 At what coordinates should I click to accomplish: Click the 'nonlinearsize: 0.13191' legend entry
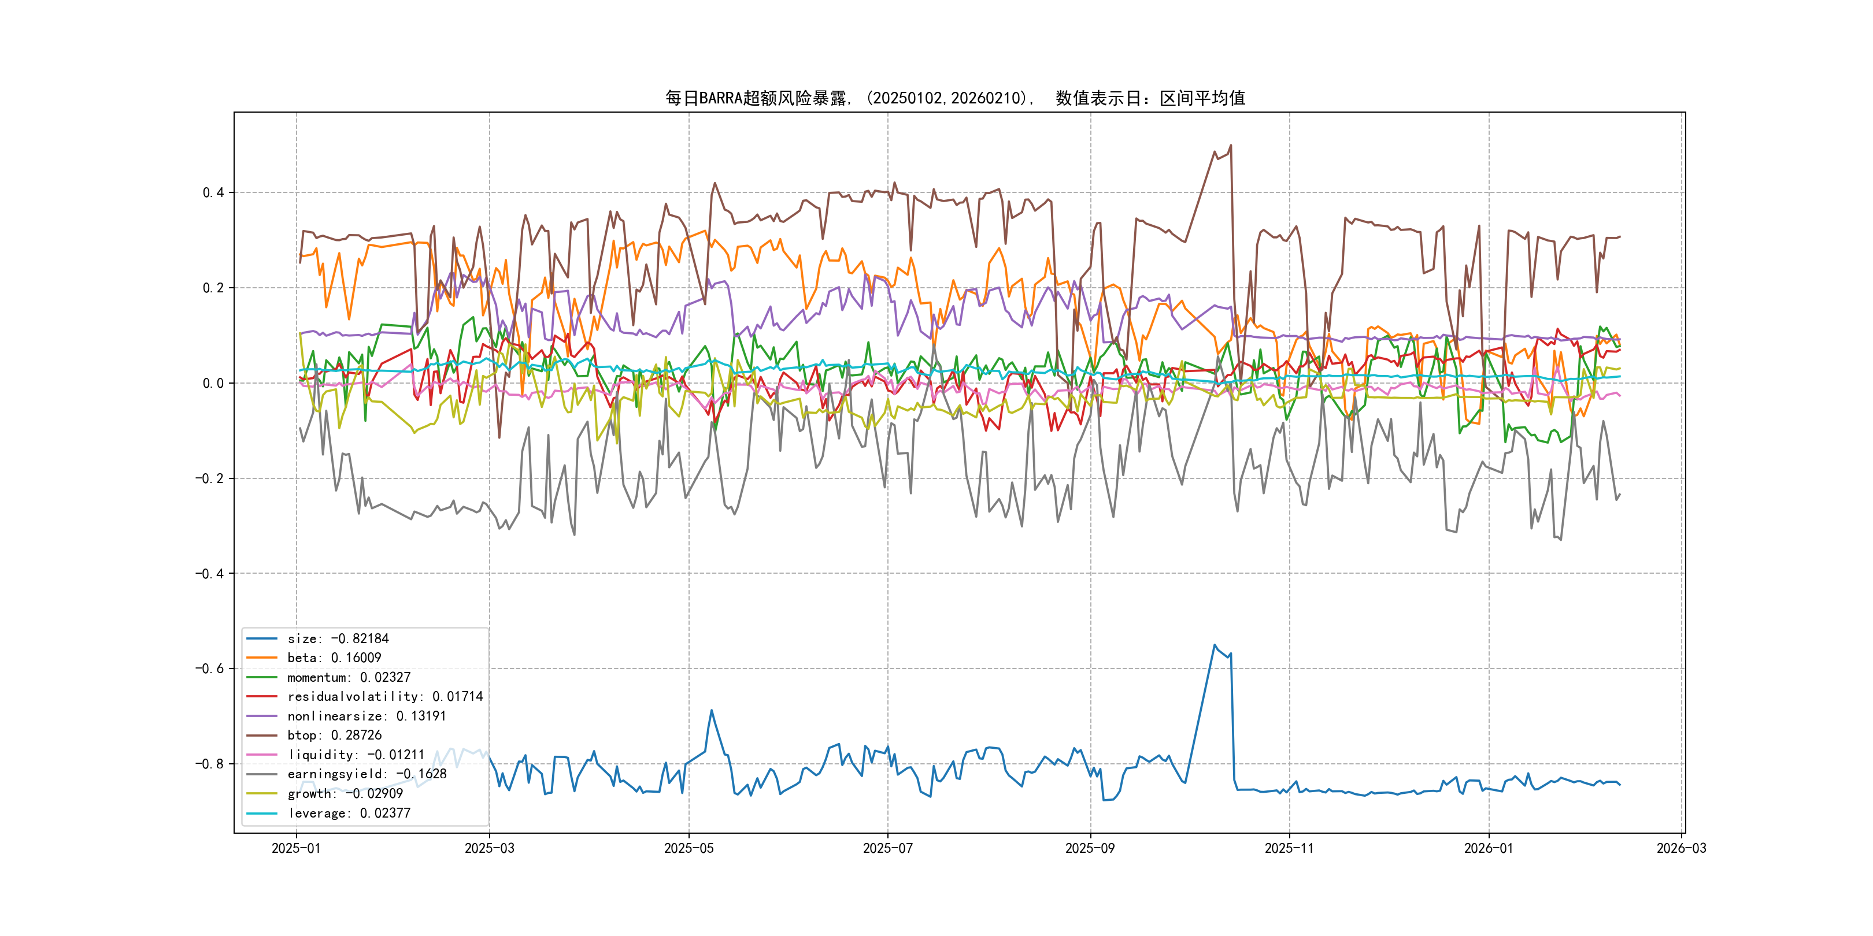tap(367, 716)
